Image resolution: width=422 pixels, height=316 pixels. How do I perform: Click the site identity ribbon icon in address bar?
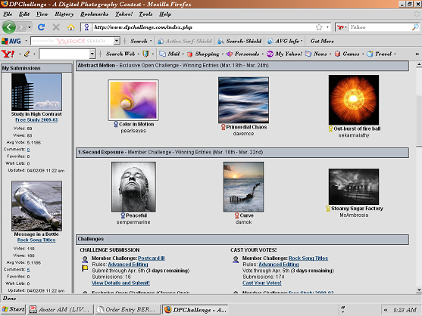(x=86, y=27)
